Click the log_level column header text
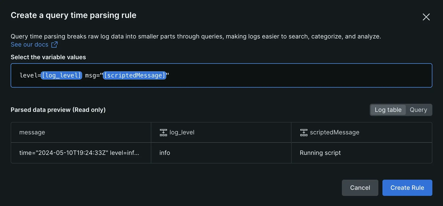 point(182,132)
